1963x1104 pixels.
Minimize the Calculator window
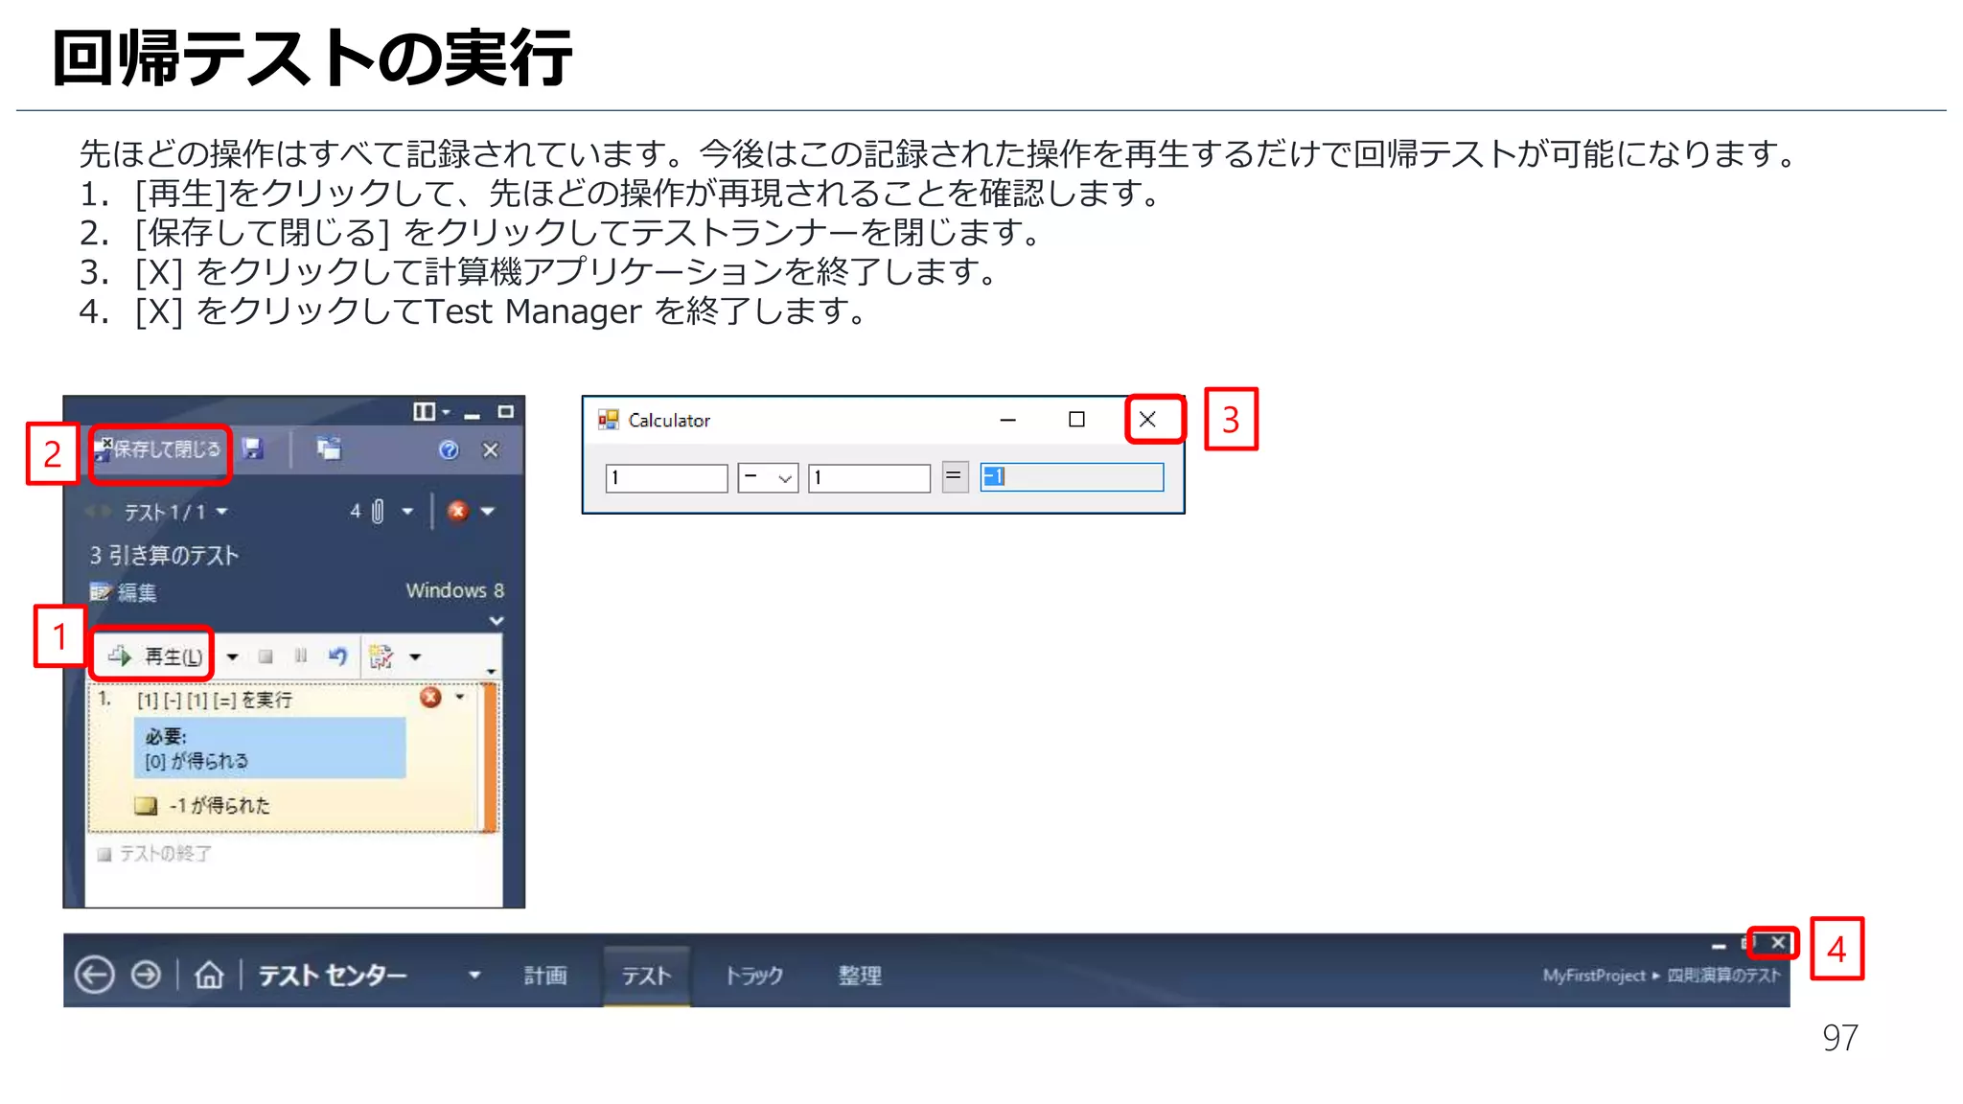coord(1007,420)
